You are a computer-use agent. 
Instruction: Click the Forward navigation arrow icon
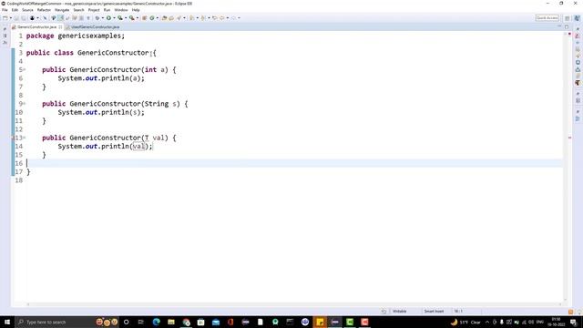233,18
